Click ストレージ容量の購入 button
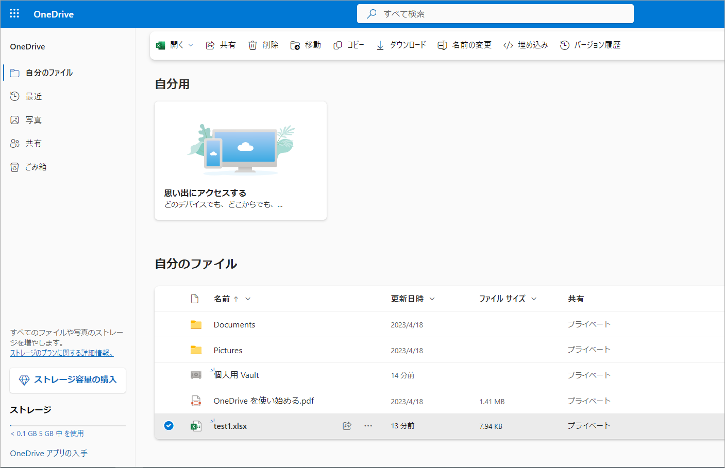Image resolution: width=725 pixels, height=468 pixels. coord(68,380)
